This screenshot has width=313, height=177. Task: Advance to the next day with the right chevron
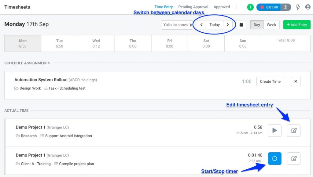(x=228, y=25)
